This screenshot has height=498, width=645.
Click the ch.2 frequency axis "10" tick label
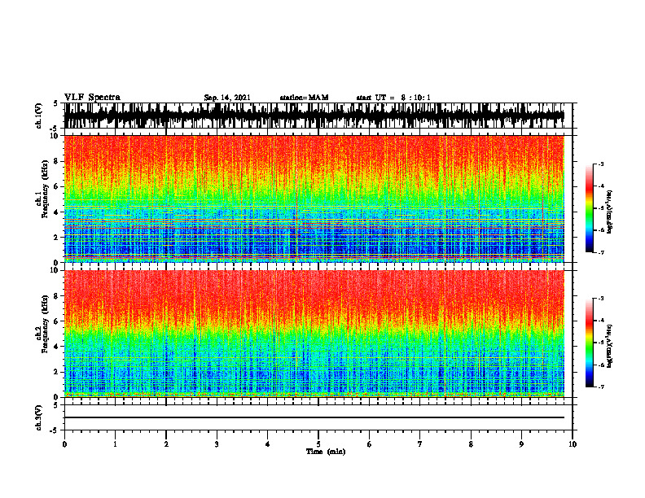[x=55, y=270]
